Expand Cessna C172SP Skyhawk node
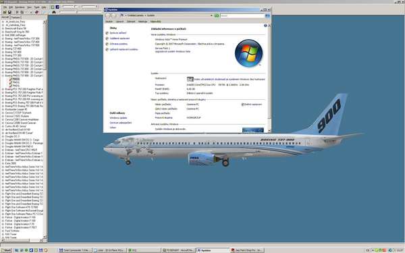The height and width of the screenshot is (253, 405). 3,113
